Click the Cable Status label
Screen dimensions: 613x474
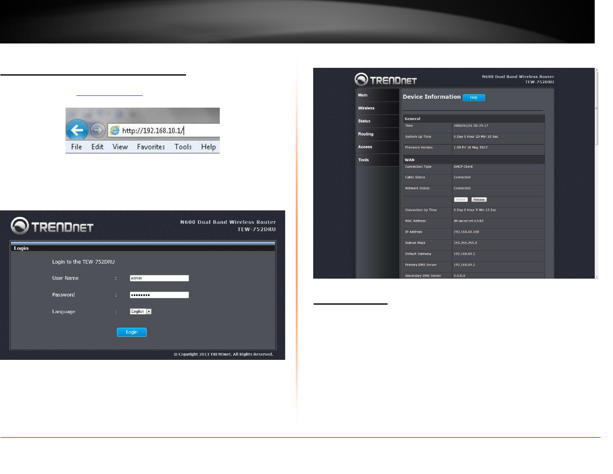tap(415, 177)
